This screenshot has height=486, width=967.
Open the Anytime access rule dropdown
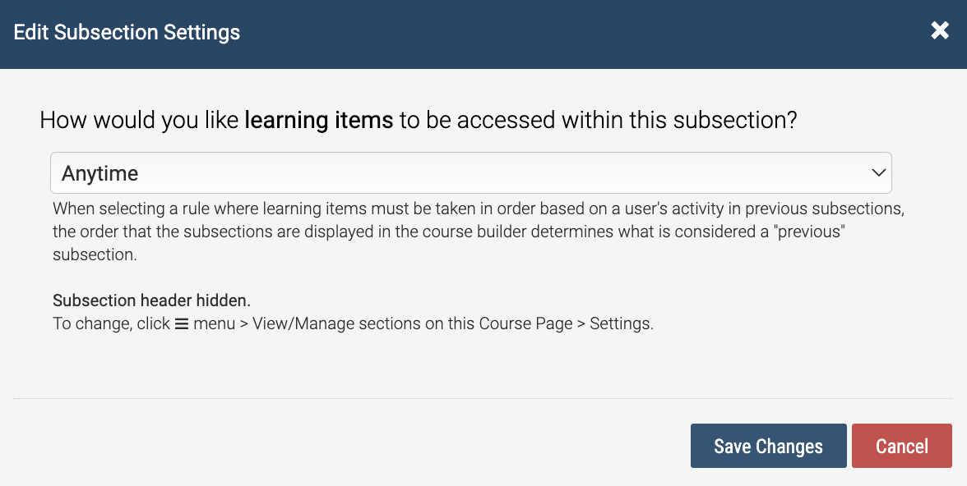[470, 172]
